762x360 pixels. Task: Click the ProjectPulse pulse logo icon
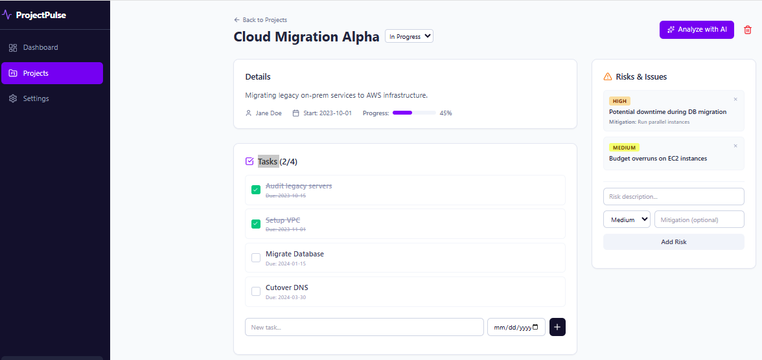pyautogui.click(x=6, y=15)
